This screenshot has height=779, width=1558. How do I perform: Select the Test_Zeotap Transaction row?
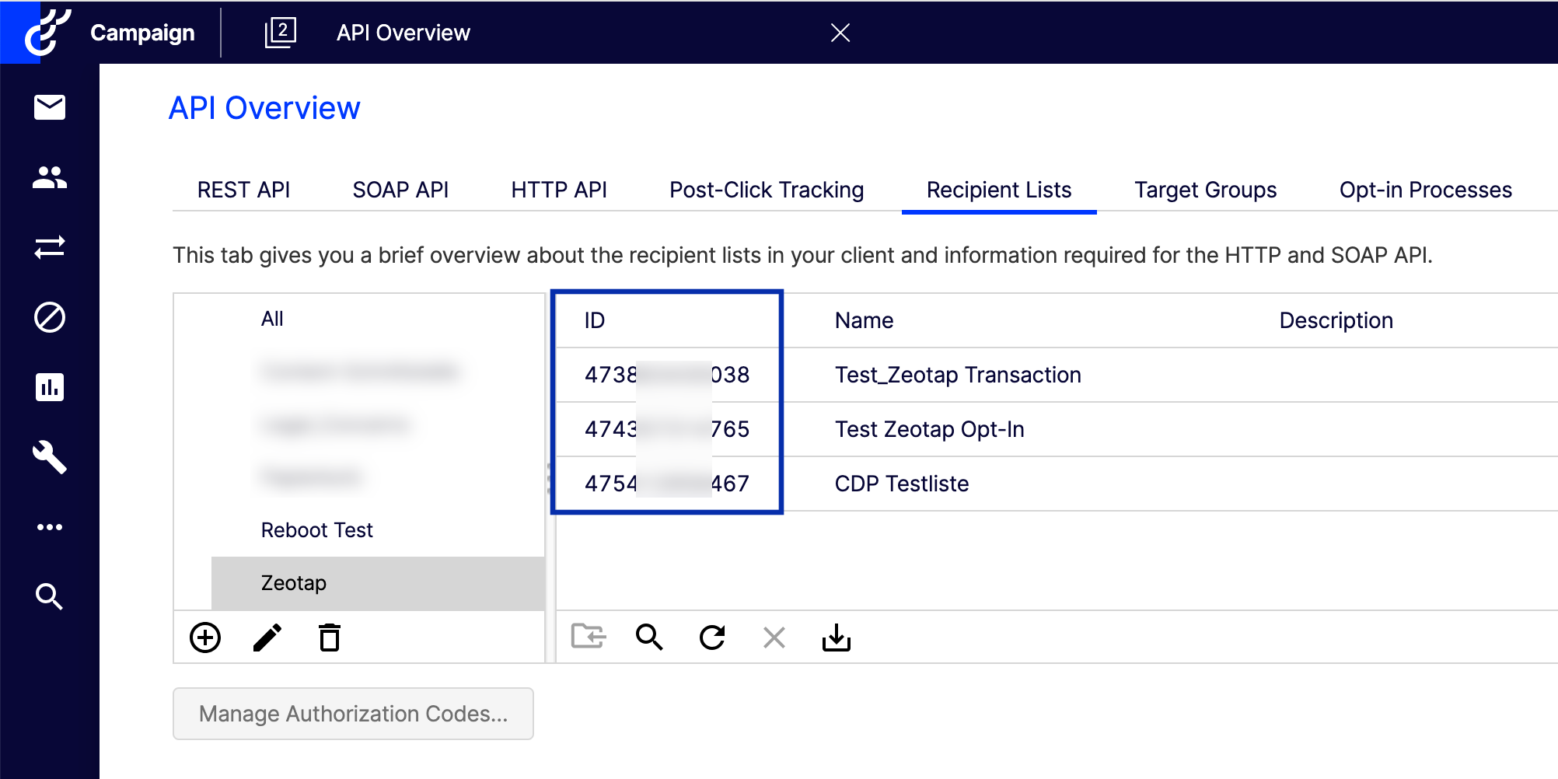pyautogui.click(x=1057, y=375)
